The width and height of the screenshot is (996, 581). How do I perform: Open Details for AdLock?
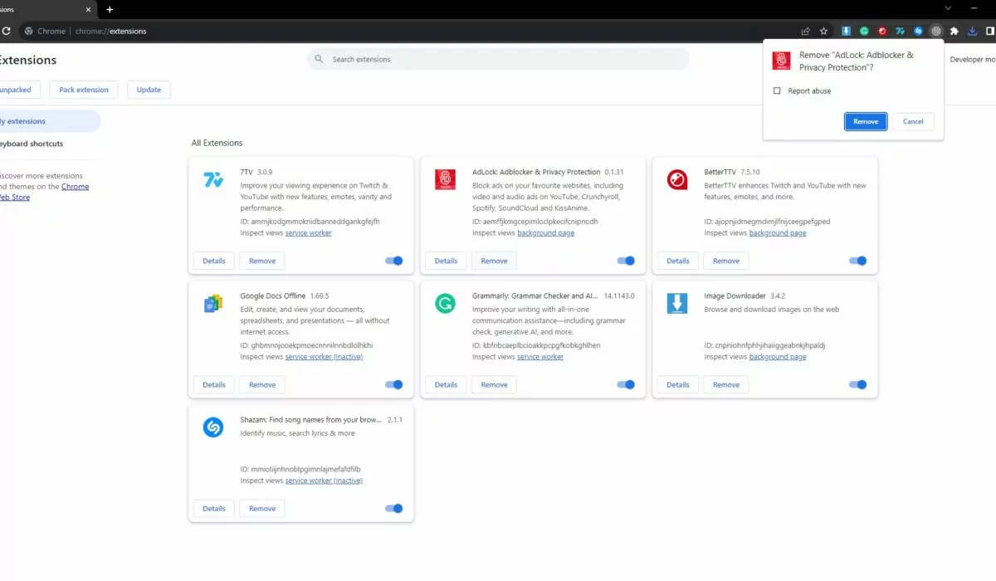[x=446, y=261]
